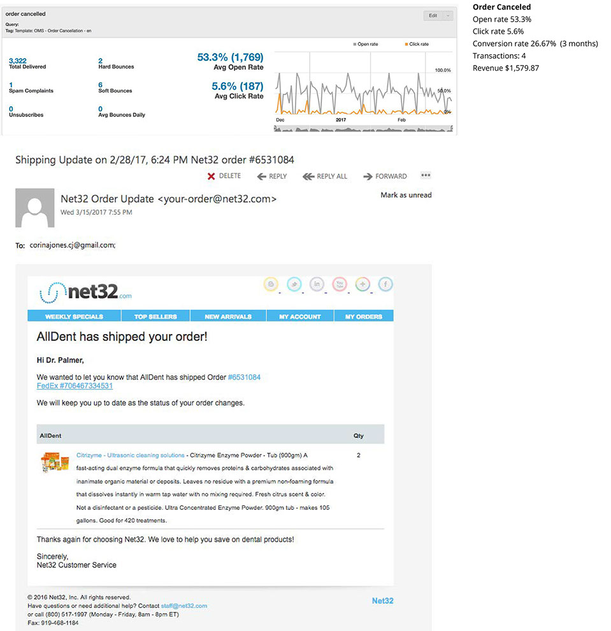Open the LinkedIn social icon

(x=317, y=284)
